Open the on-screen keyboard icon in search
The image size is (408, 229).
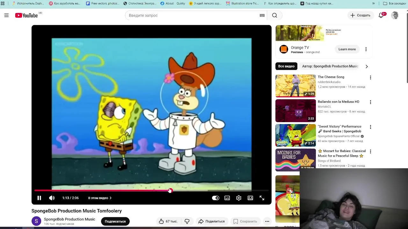(x=262, y=15)
